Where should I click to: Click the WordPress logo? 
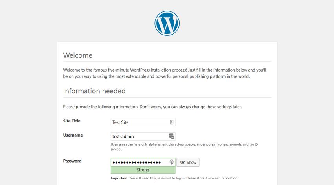167,23
